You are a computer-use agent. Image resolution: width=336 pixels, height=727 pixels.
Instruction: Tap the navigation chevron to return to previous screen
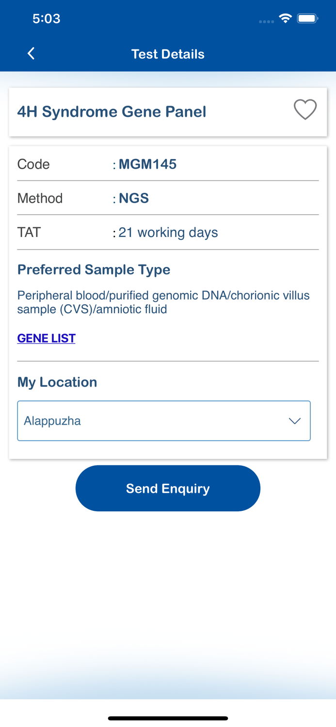[31, 53]
